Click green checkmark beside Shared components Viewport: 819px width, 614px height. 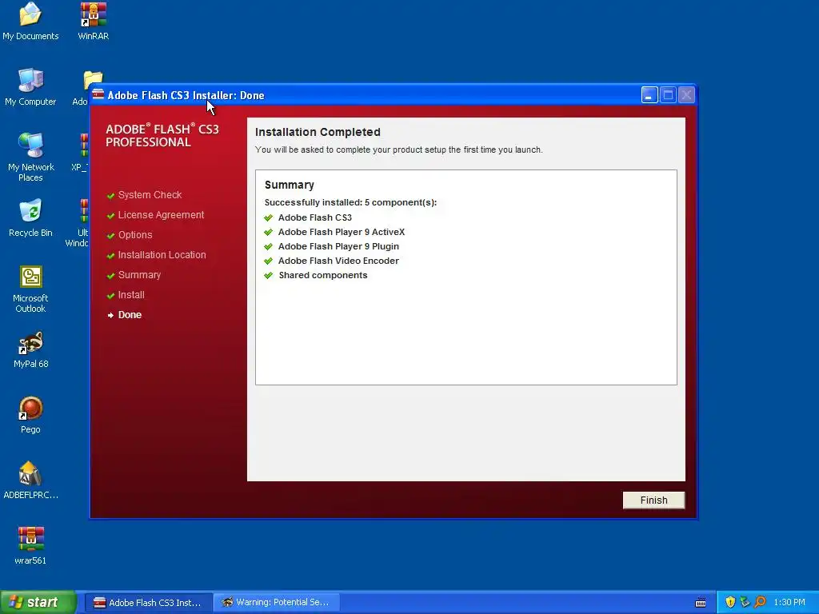click(269, 275)
